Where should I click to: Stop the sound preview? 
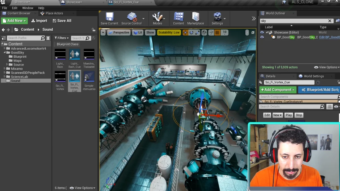(299, 115)
